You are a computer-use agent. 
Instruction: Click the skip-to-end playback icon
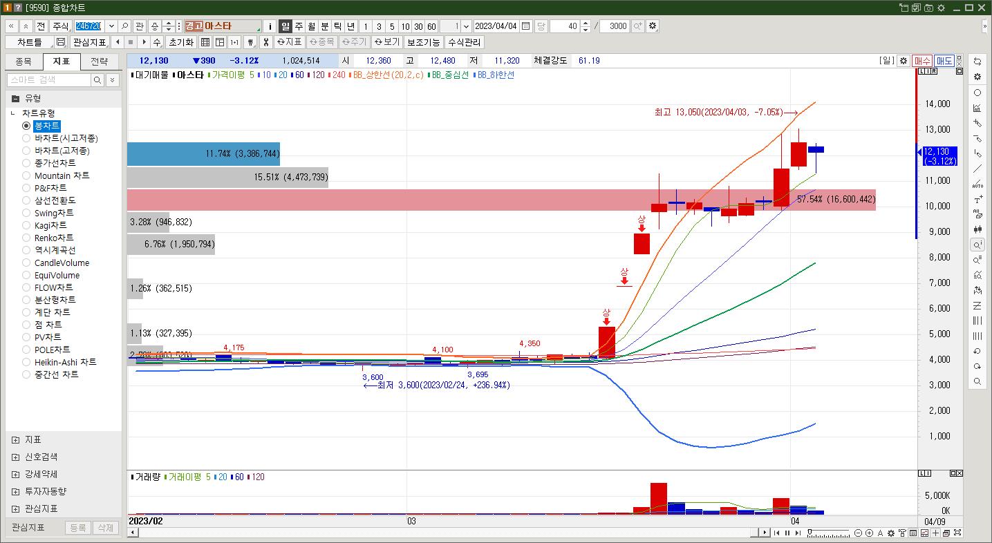click(798, 533)
